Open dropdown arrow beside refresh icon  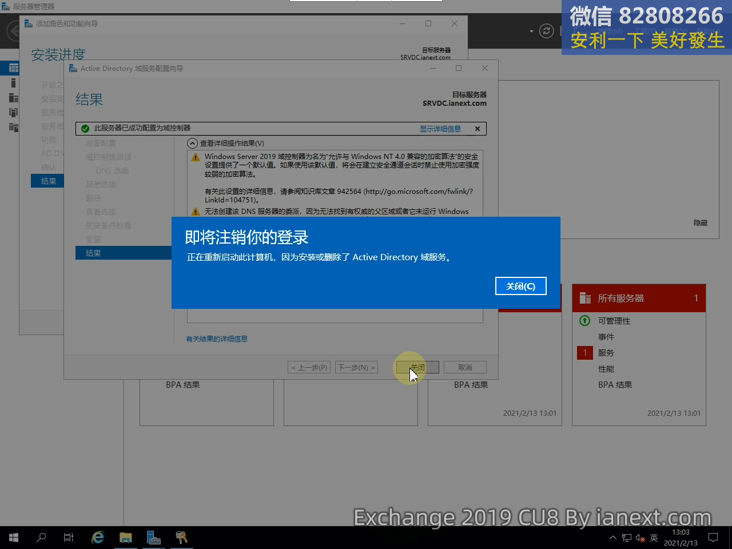(x=531, y=31)
